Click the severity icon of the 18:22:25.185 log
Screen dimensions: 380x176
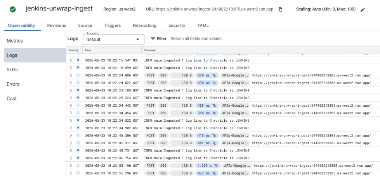[78, 90]
